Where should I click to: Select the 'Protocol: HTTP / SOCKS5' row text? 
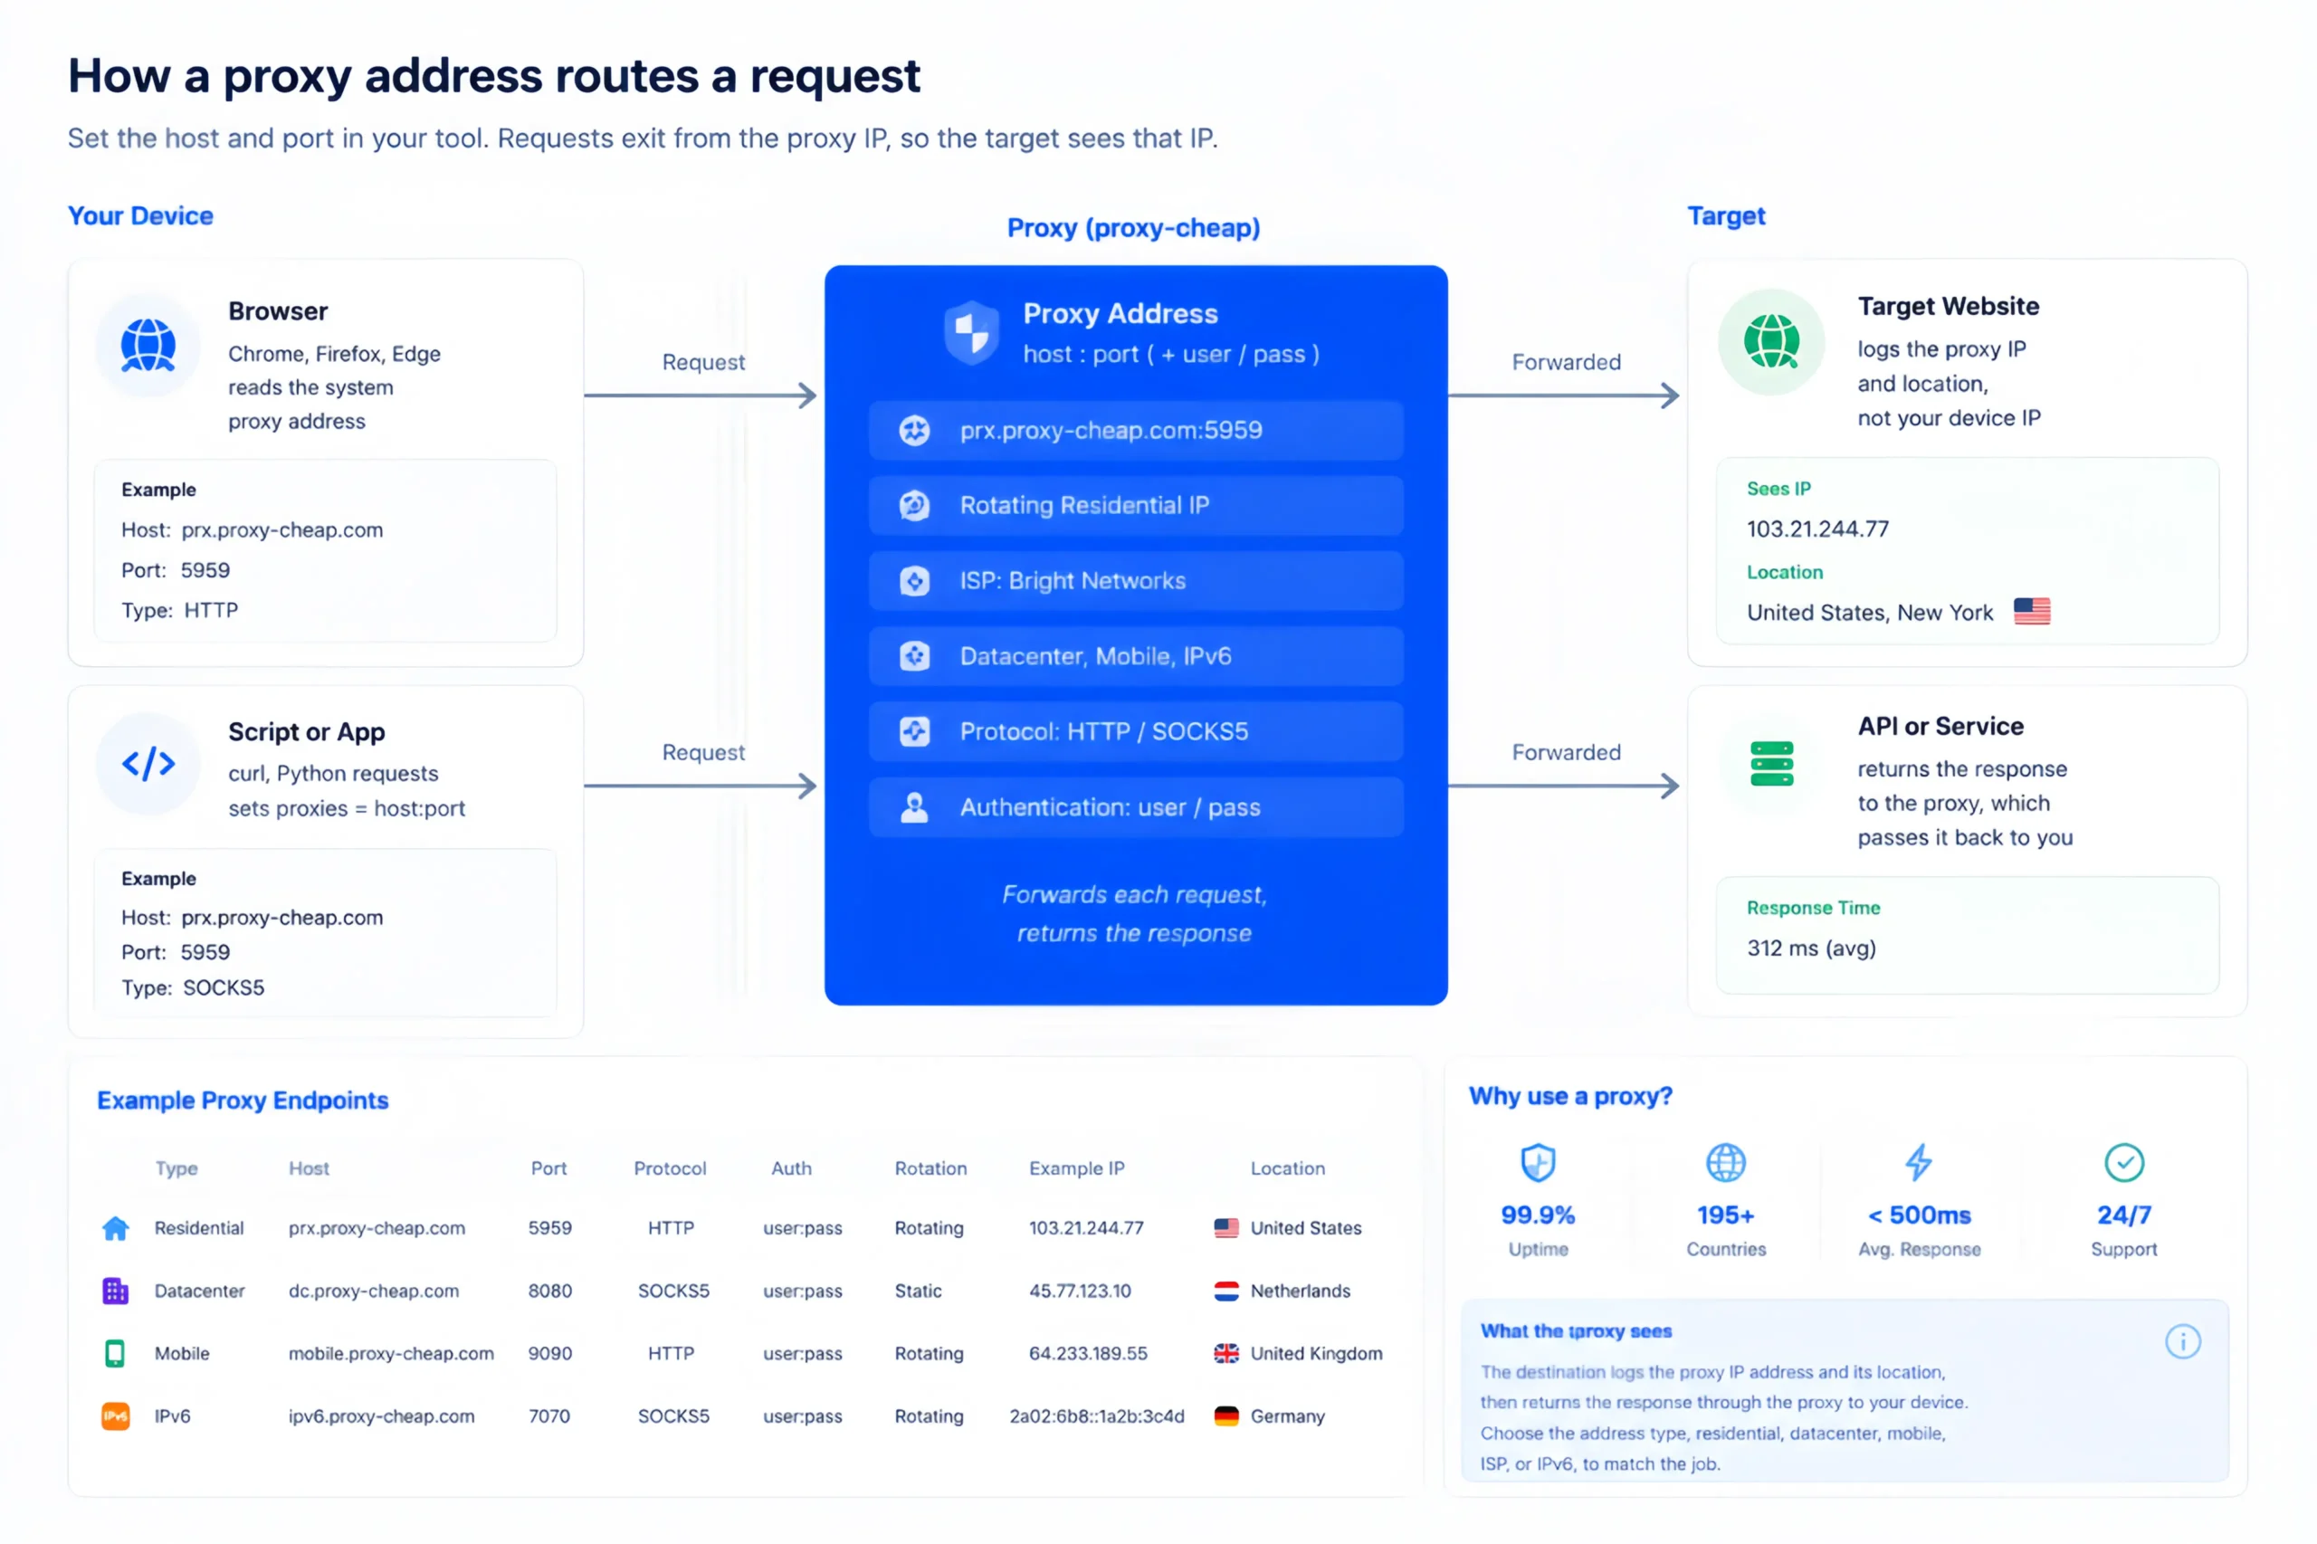pyautogui.click(x=1103, y=731)
